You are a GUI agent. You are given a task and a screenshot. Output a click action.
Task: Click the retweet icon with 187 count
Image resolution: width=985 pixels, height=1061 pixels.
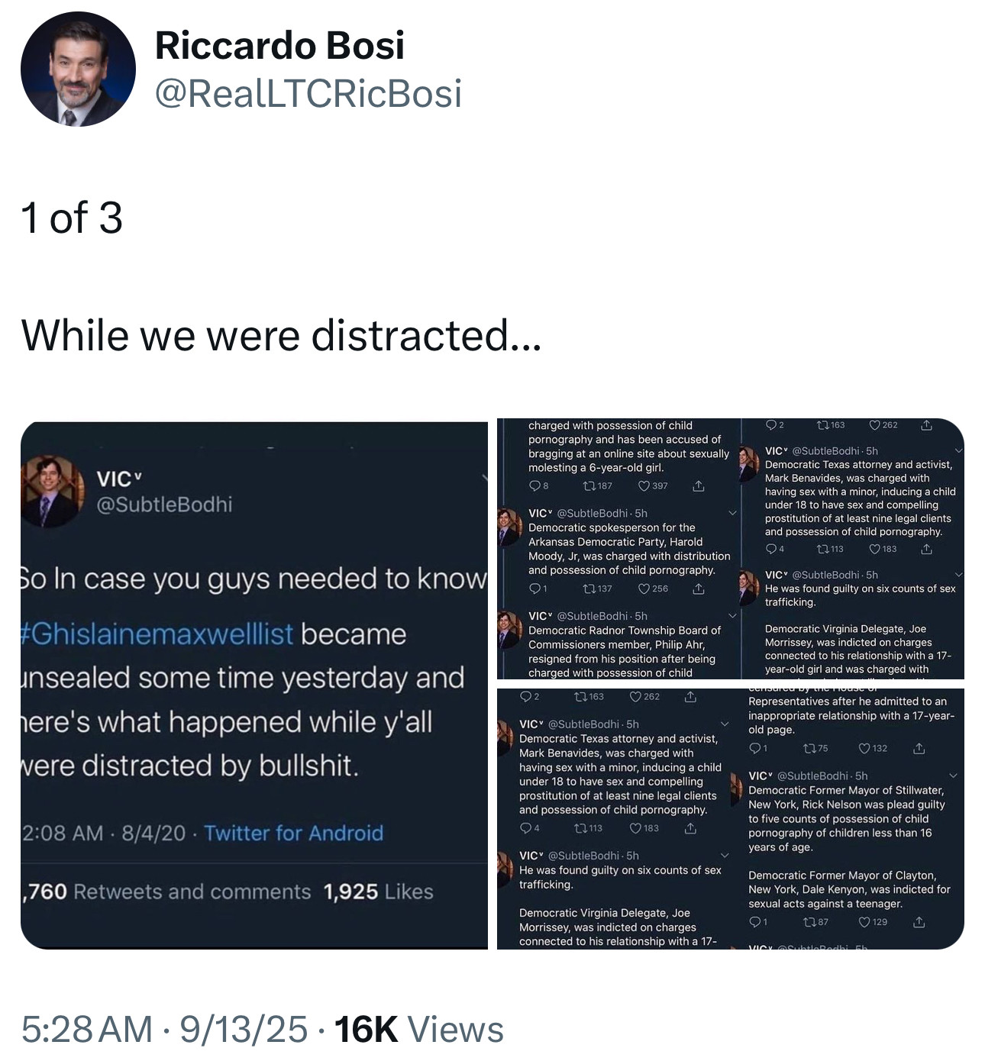pos(589,486)
